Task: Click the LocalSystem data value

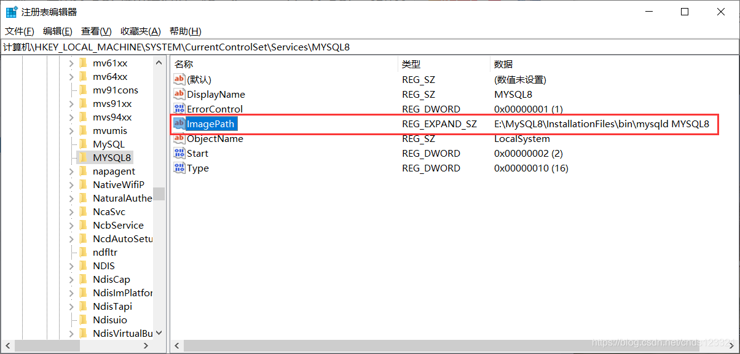Action: 522,138
